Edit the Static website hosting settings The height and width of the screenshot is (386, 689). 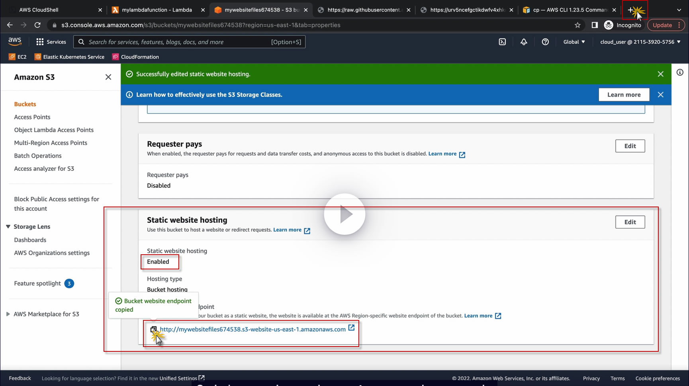(630, 222)
